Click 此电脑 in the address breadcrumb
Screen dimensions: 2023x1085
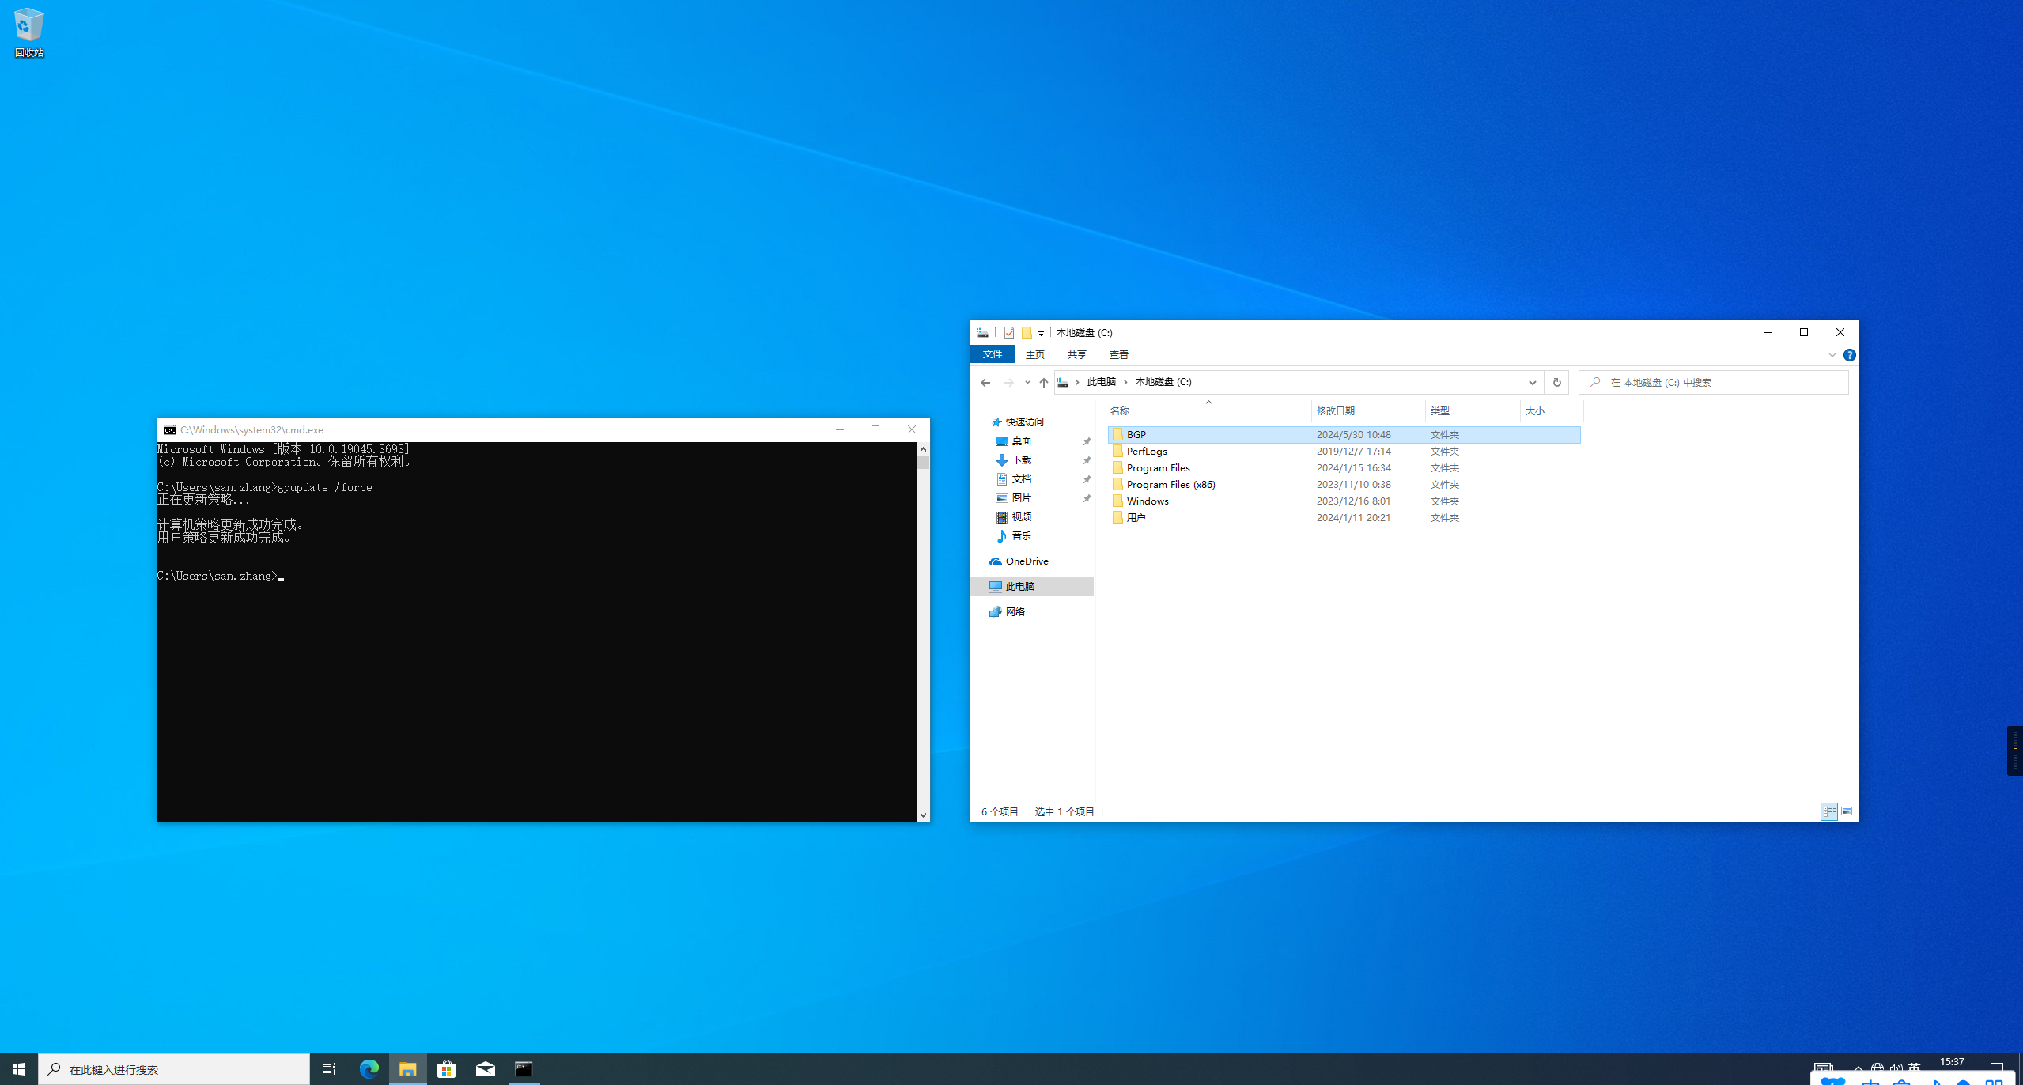pyautogui.click(x=1101, y=382)
